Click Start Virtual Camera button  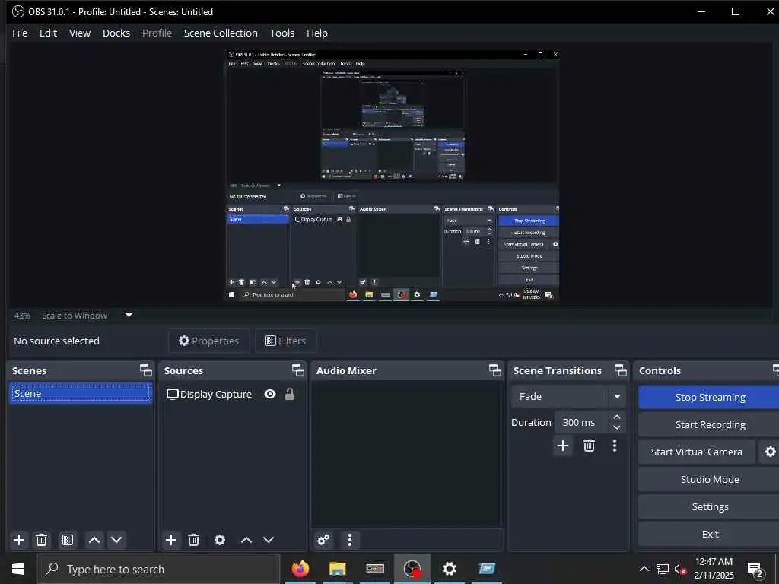pos(697,452)
